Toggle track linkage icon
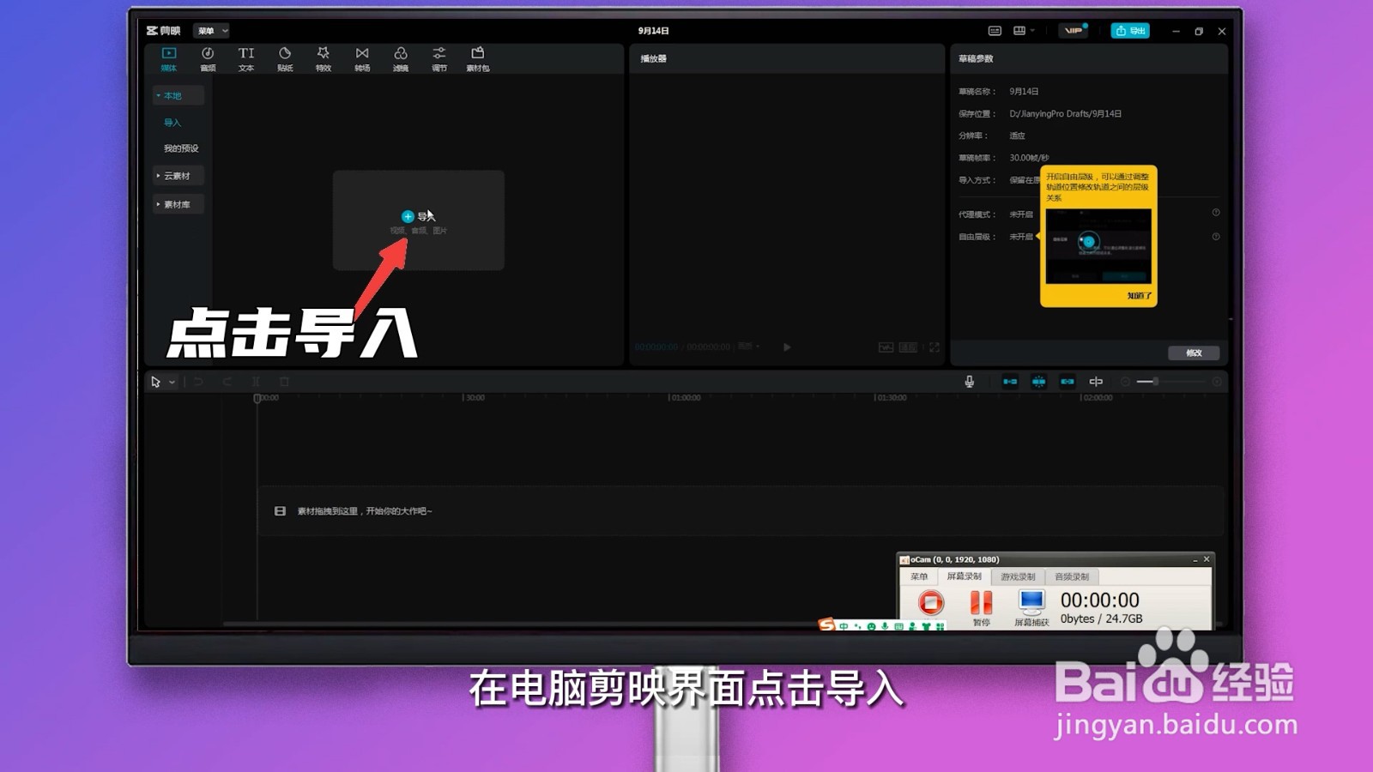 point(1068,382)
